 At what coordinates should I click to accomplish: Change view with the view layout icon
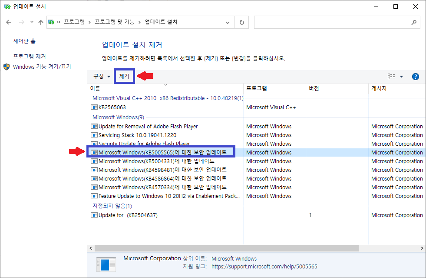[391, 77]
